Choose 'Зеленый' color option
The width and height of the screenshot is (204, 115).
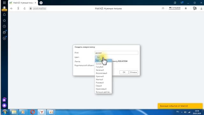103,70
